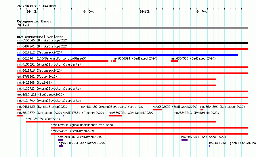Click the ruler's left arrow end

tap(18, 9)
